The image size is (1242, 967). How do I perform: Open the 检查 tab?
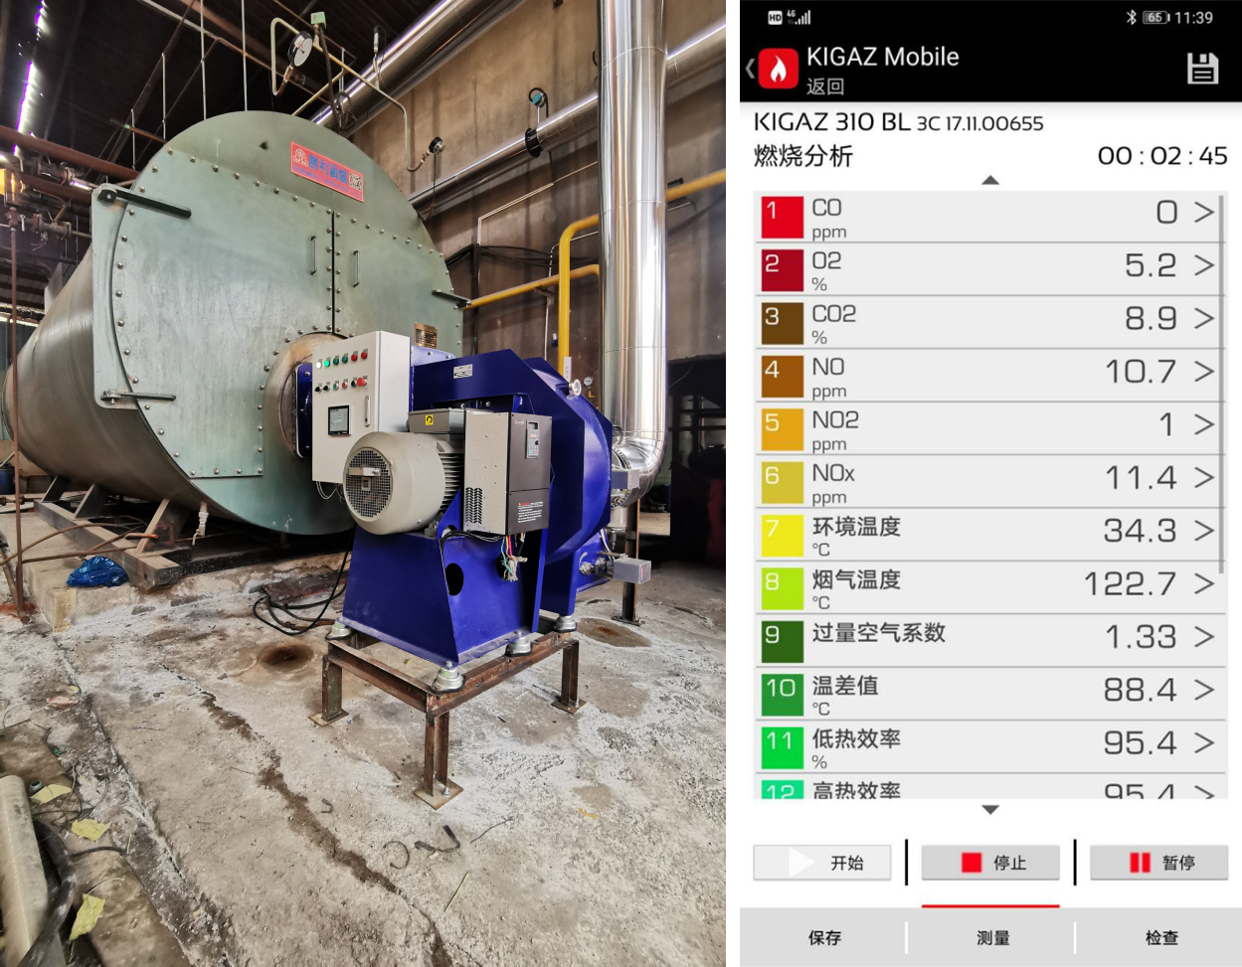1160,937
